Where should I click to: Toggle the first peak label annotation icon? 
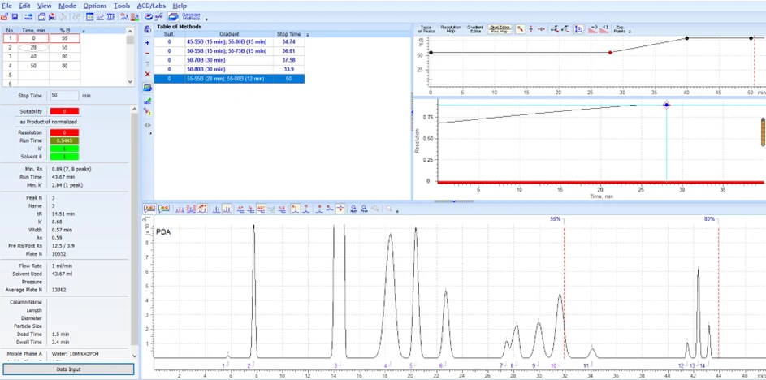click(149, 209)
